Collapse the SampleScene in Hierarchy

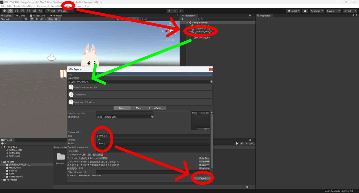pos(187,22)
